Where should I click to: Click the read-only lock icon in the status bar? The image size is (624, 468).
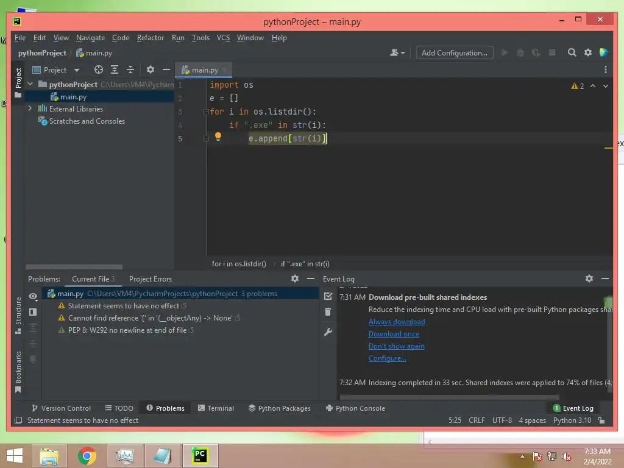pyautogui.click(x=601, y=420)
